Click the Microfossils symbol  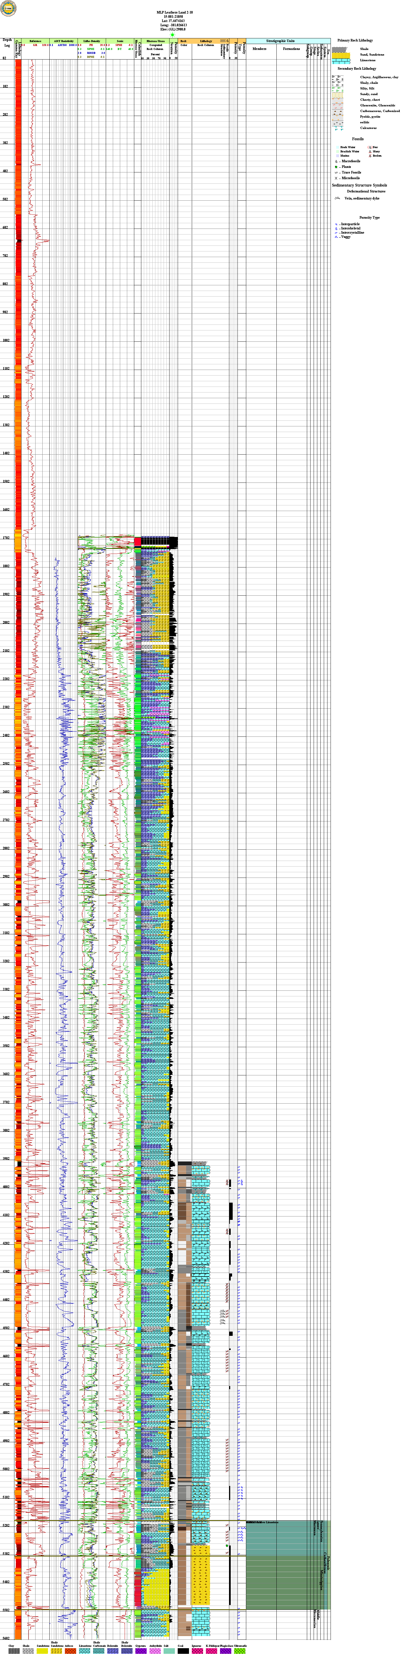[337, 178]
